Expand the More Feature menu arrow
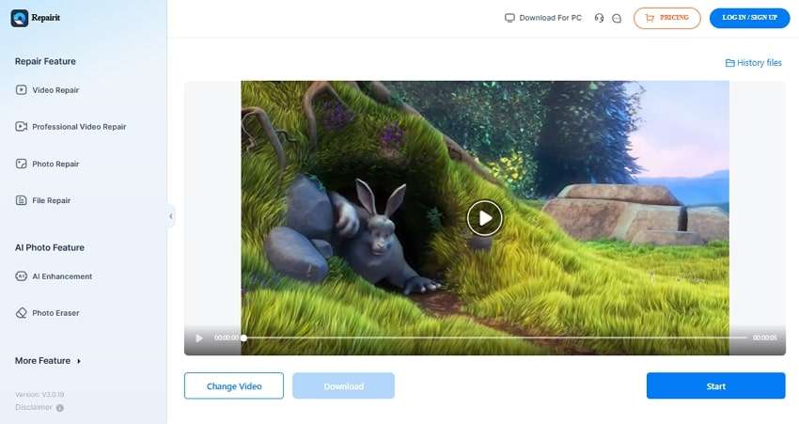This screenshot has width=799, height=424. pyautogui.click(x=79, y=361)
